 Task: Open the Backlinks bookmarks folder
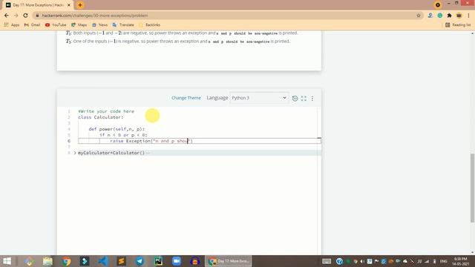150,24
